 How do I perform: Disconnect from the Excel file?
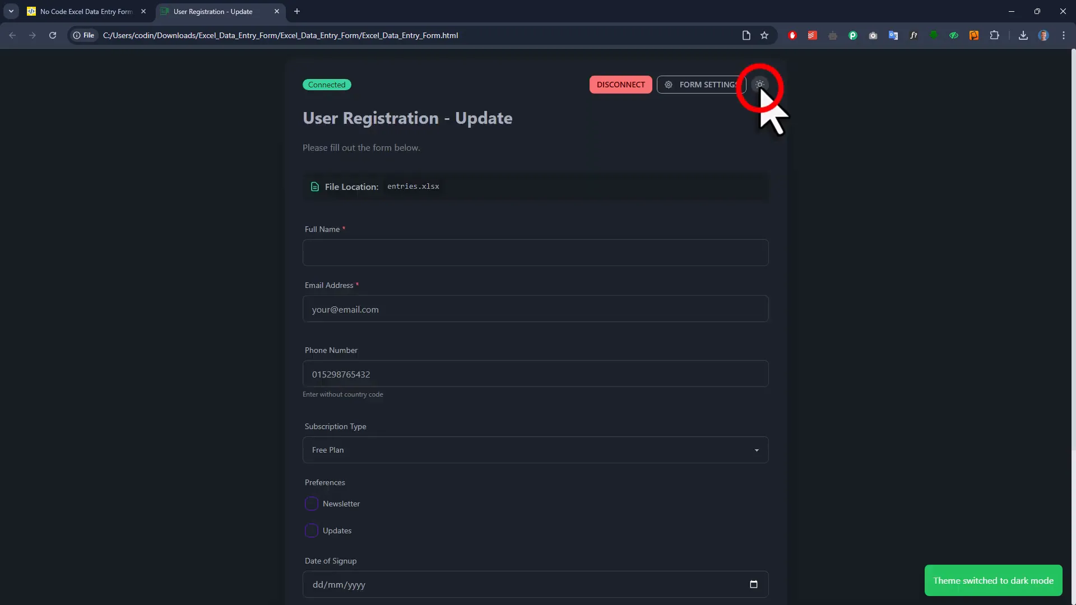pyautogui.click(x=620, y=85)
